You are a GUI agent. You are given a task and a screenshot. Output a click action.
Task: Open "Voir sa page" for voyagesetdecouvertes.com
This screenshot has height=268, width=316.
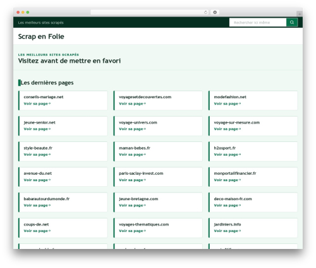[132, 103]
